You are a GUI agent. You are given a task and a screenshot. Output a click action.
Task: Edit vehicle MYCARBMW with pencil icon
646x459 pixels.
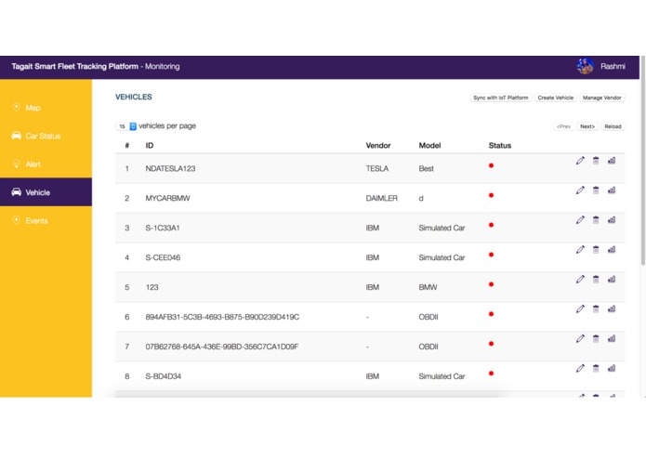coord(580,190)
